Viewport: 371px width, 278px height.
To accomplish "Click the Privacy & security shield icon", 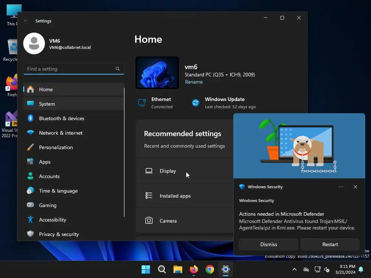I will pos(30,234).
